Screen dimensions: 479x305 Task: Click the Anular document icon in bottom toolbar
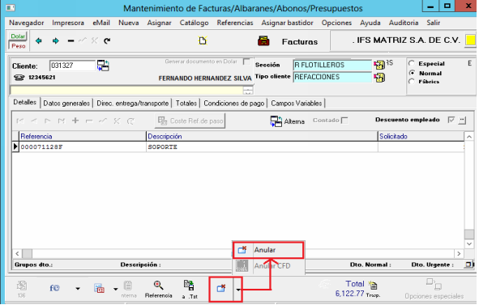click(x=221, y=288)
